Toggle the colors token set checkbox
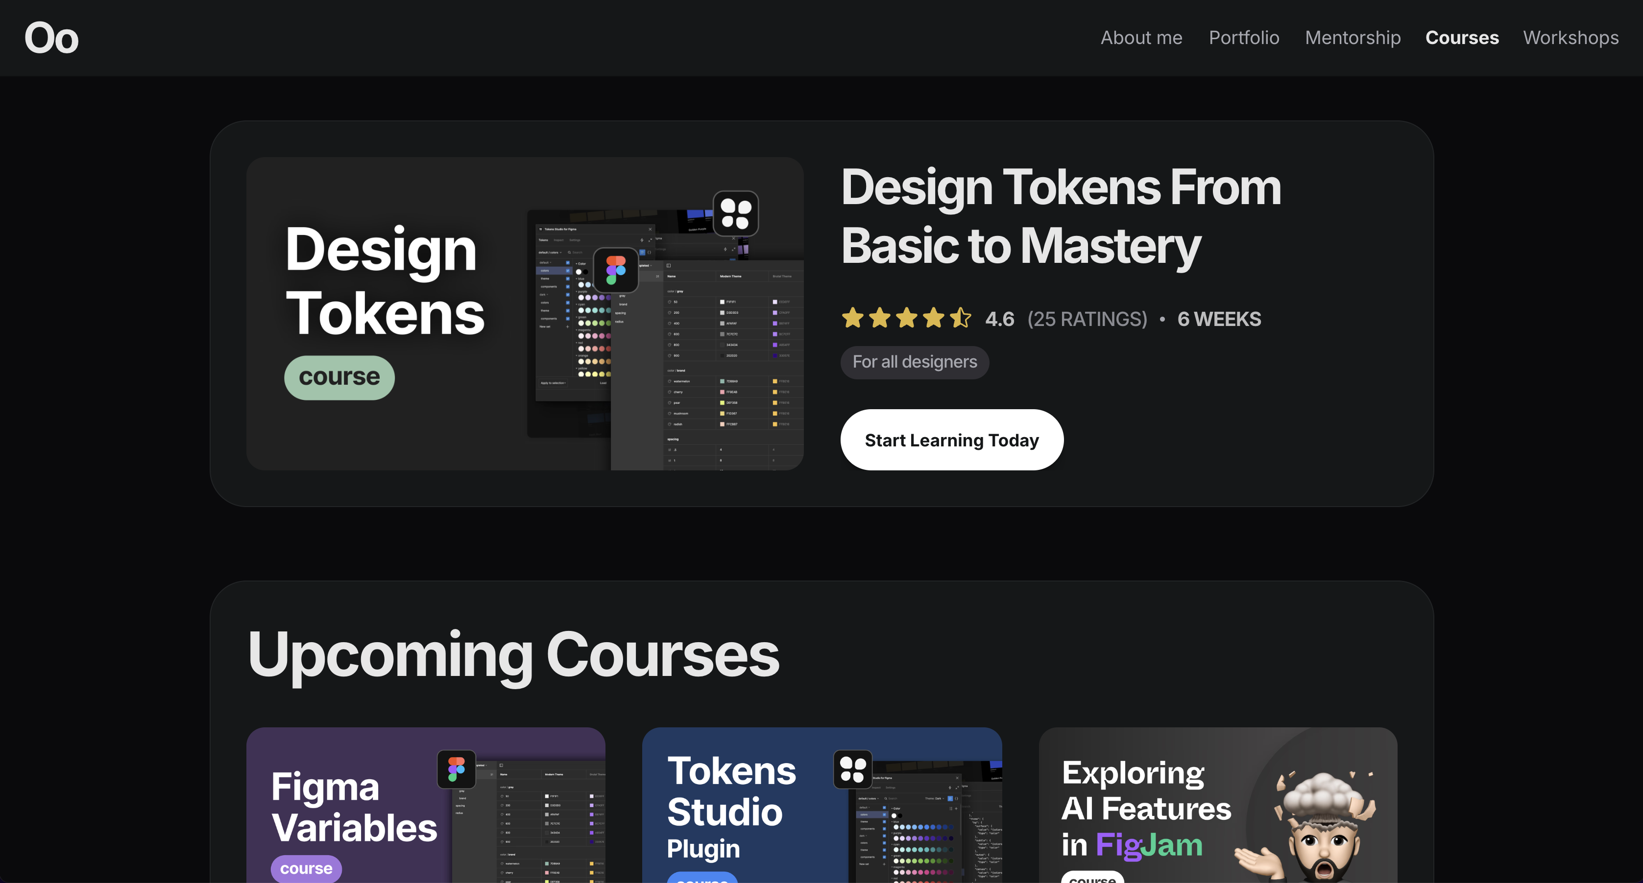 [x=568, y=271]
